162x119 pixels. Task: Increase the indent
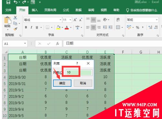(111, 27)
